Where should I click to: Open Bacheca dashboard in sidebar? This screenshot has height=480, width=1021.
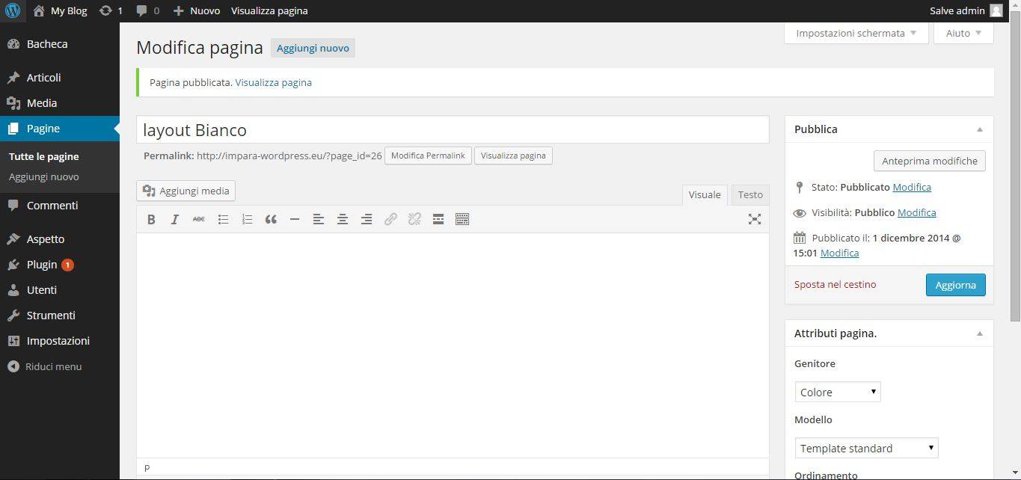pyautogui.click(x=60, y=44)
